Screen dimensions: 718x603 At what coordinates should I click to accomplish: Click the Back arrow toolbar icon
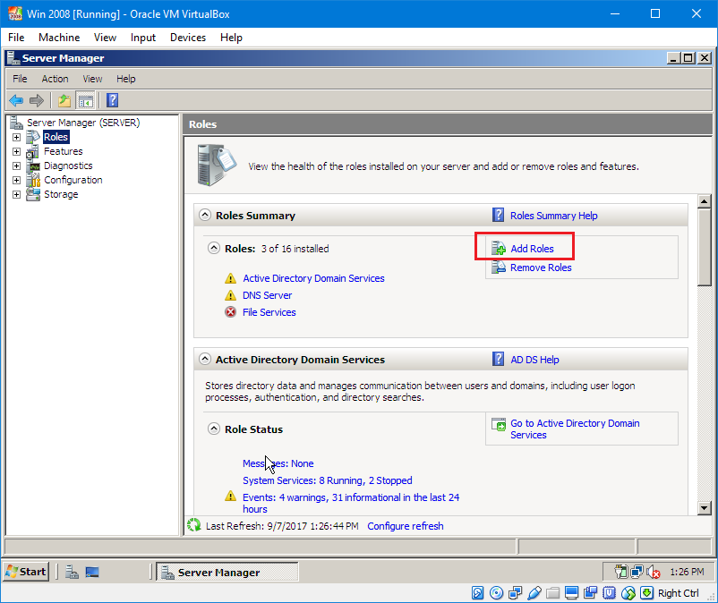tap(16, 100)
